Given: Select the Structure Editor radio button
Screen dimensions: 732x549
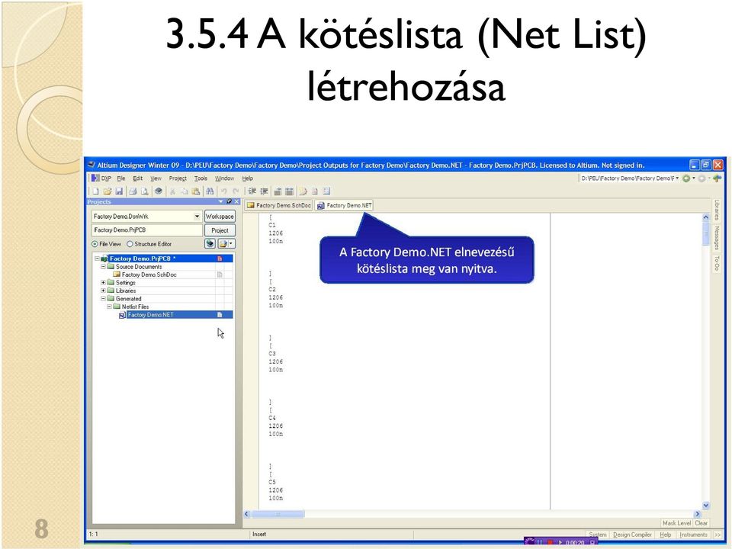Looking at the screenshot, I should [130, 244].
